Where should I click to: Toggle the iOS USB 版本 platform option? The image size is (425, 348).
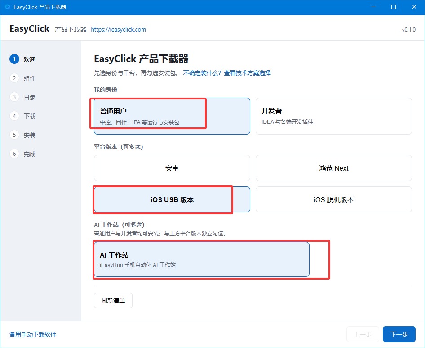172,199
